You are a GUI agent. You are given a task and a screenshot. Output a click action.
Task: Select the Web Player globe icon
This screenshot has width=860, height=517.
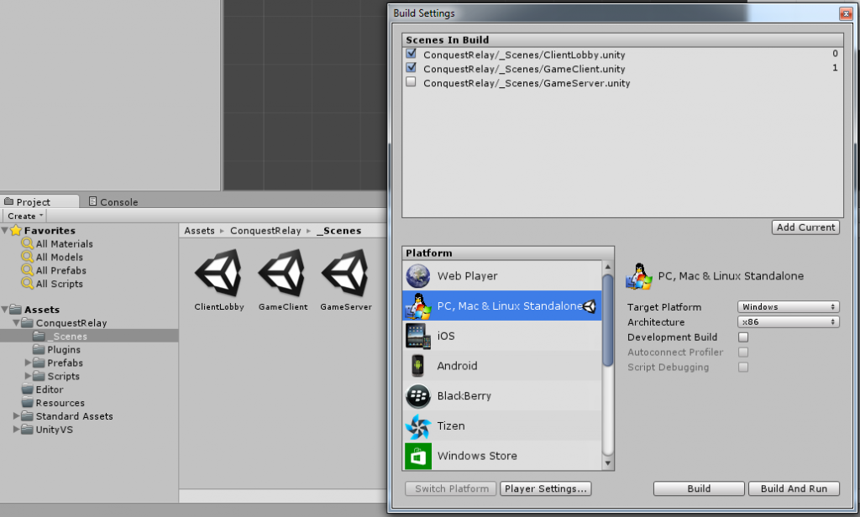point(418,276)
